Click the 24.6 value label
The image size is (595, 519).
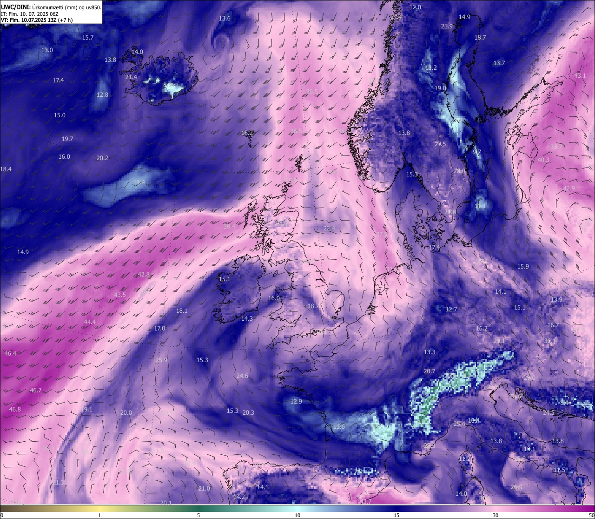242,376
